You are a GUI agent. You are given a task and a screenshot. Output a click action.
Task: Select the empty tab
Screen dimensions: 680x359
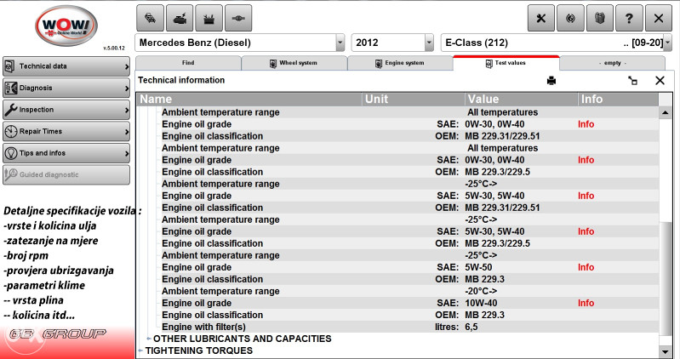pos(612,63)
